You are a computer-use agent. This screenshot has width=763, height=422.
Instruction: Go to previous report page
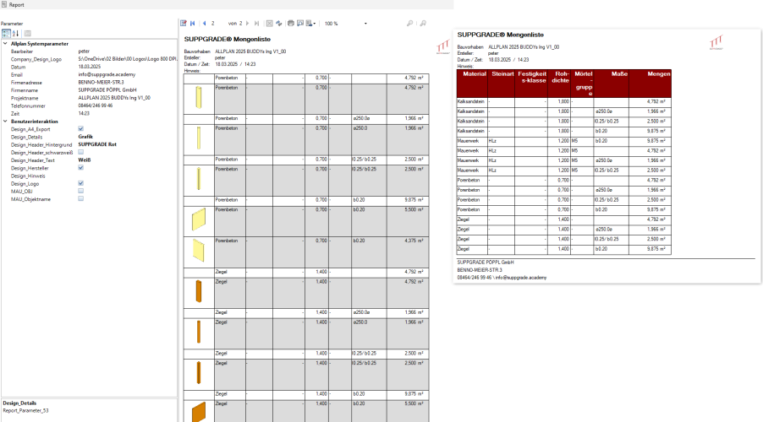point(203,24)
